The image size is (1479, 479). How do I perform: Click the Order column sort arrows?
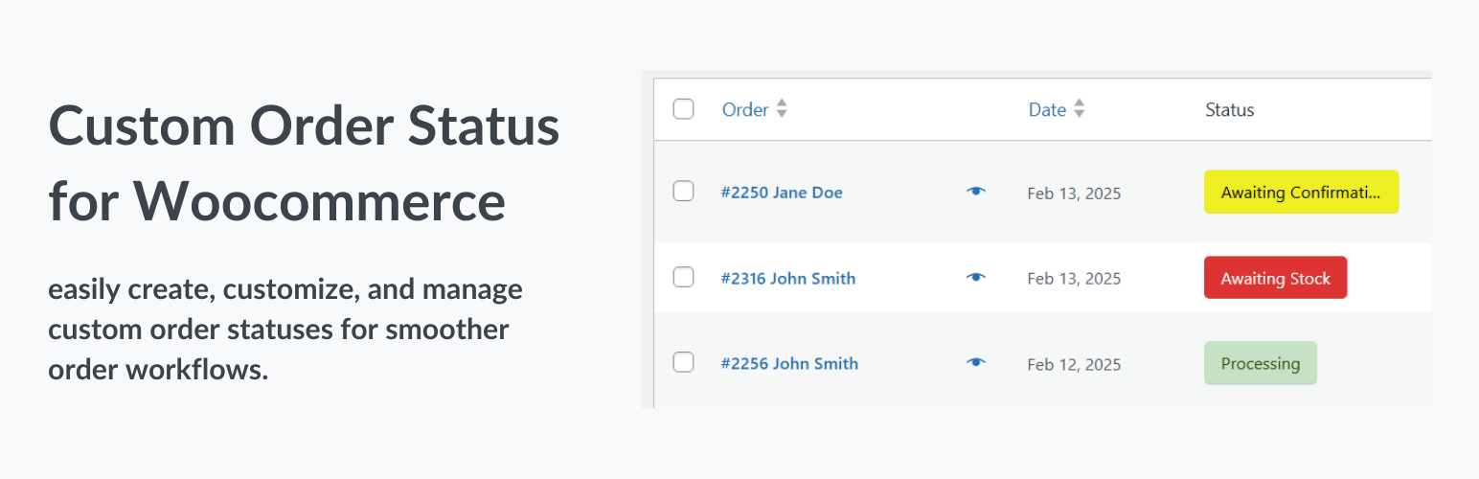(782, 109)
